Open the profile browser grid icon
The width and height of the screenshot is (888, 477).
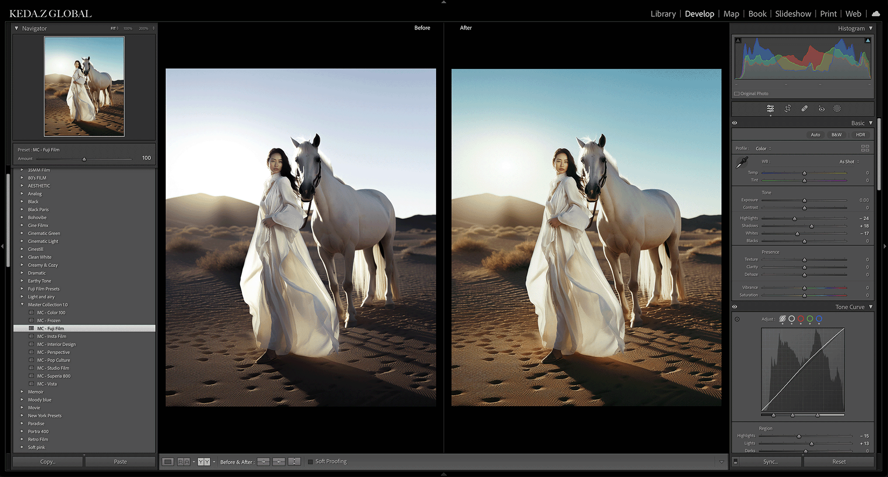click(x=865, y=148)
